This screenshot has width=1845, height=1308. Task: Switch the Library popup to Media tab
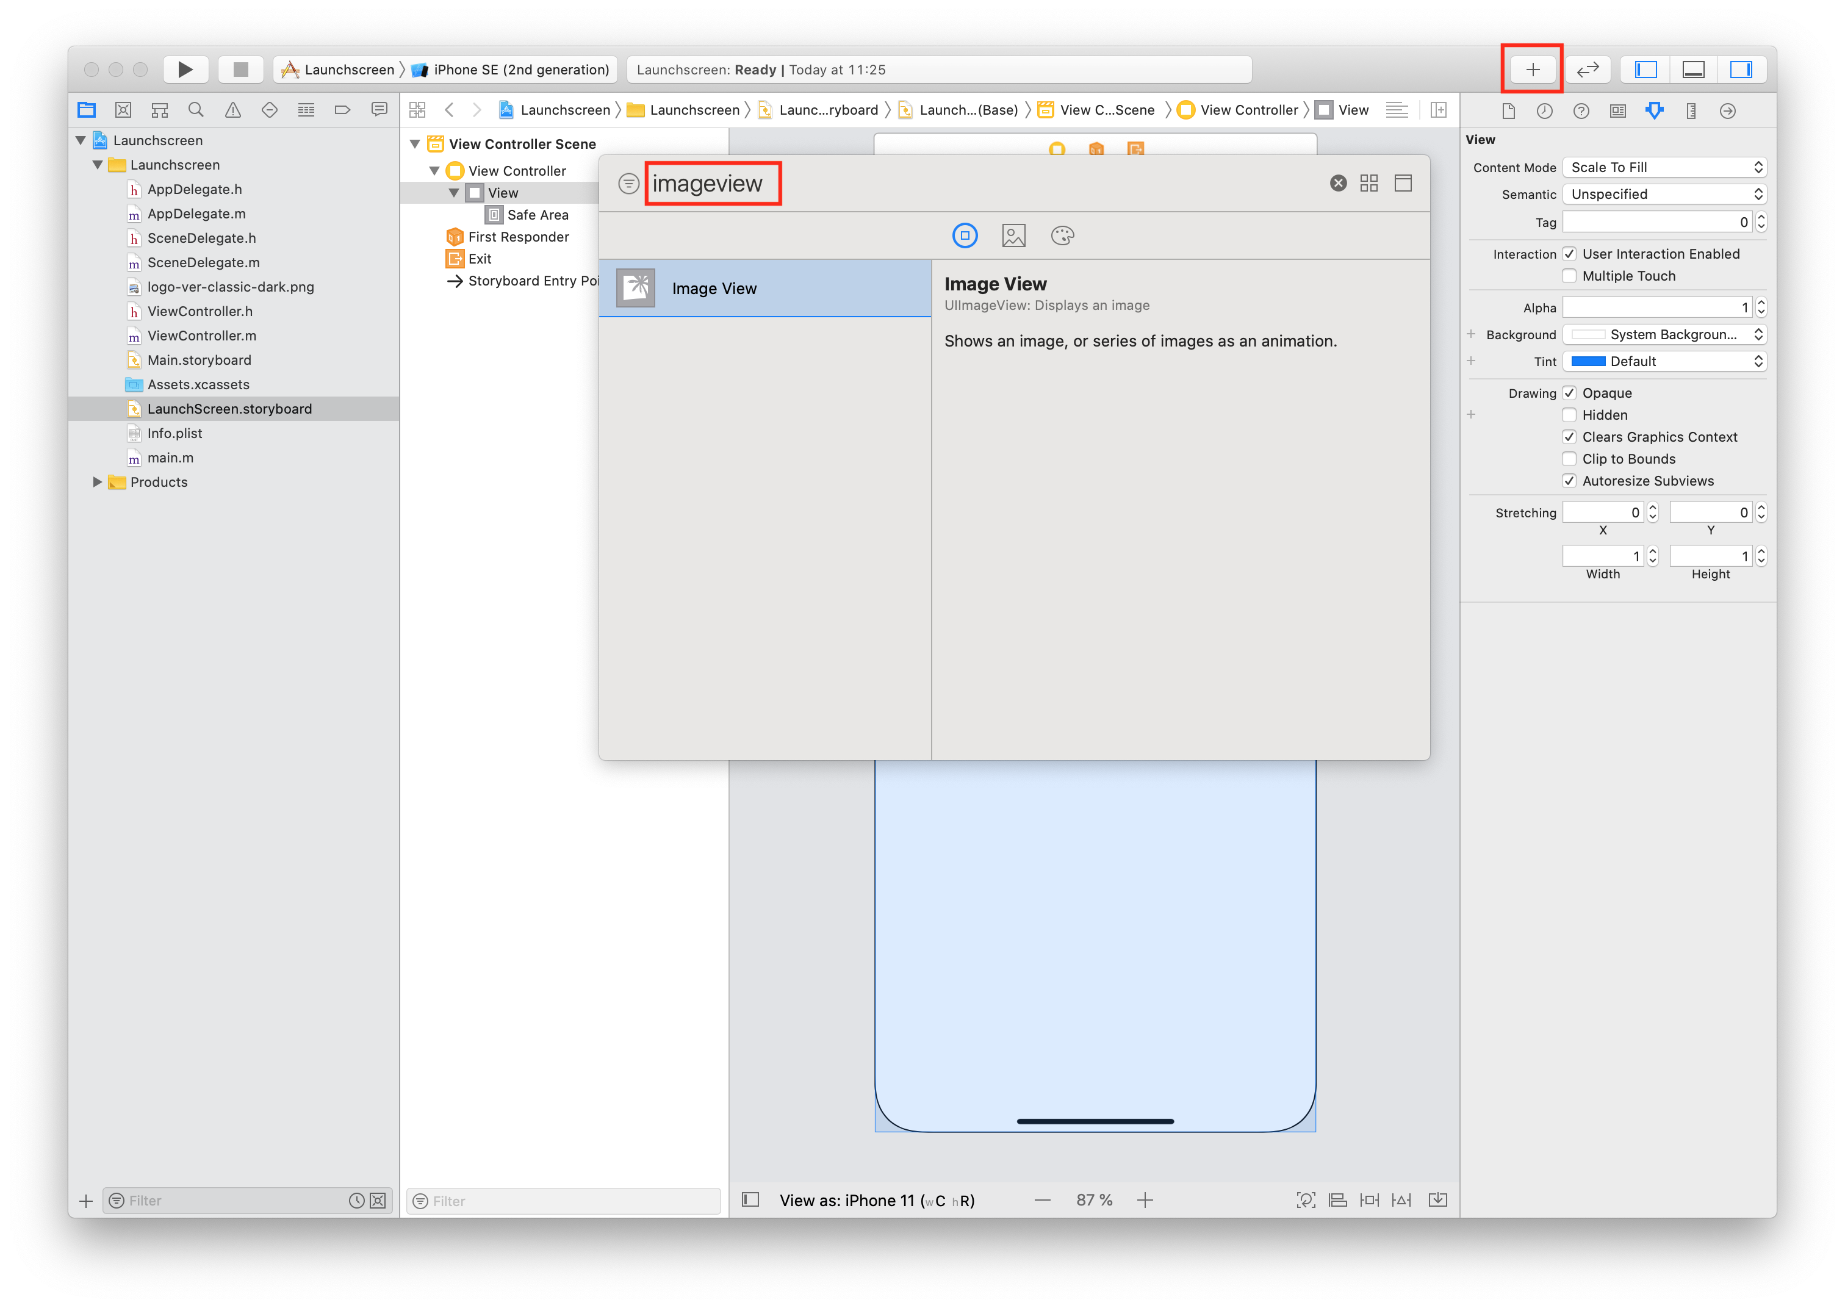[x=1013, y=235]
